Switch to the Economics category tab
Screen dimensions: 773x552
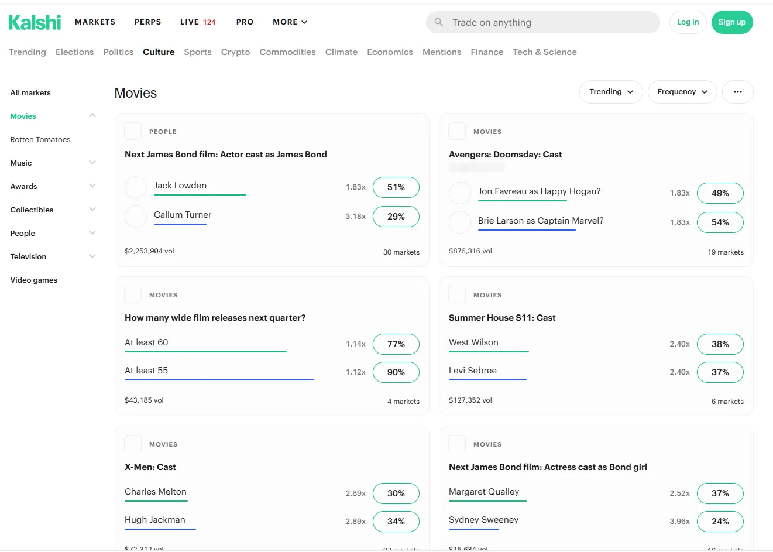(x=390, y=52)
